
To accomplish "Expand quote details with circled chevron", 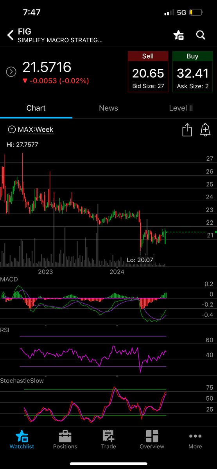I will [11, 72].
